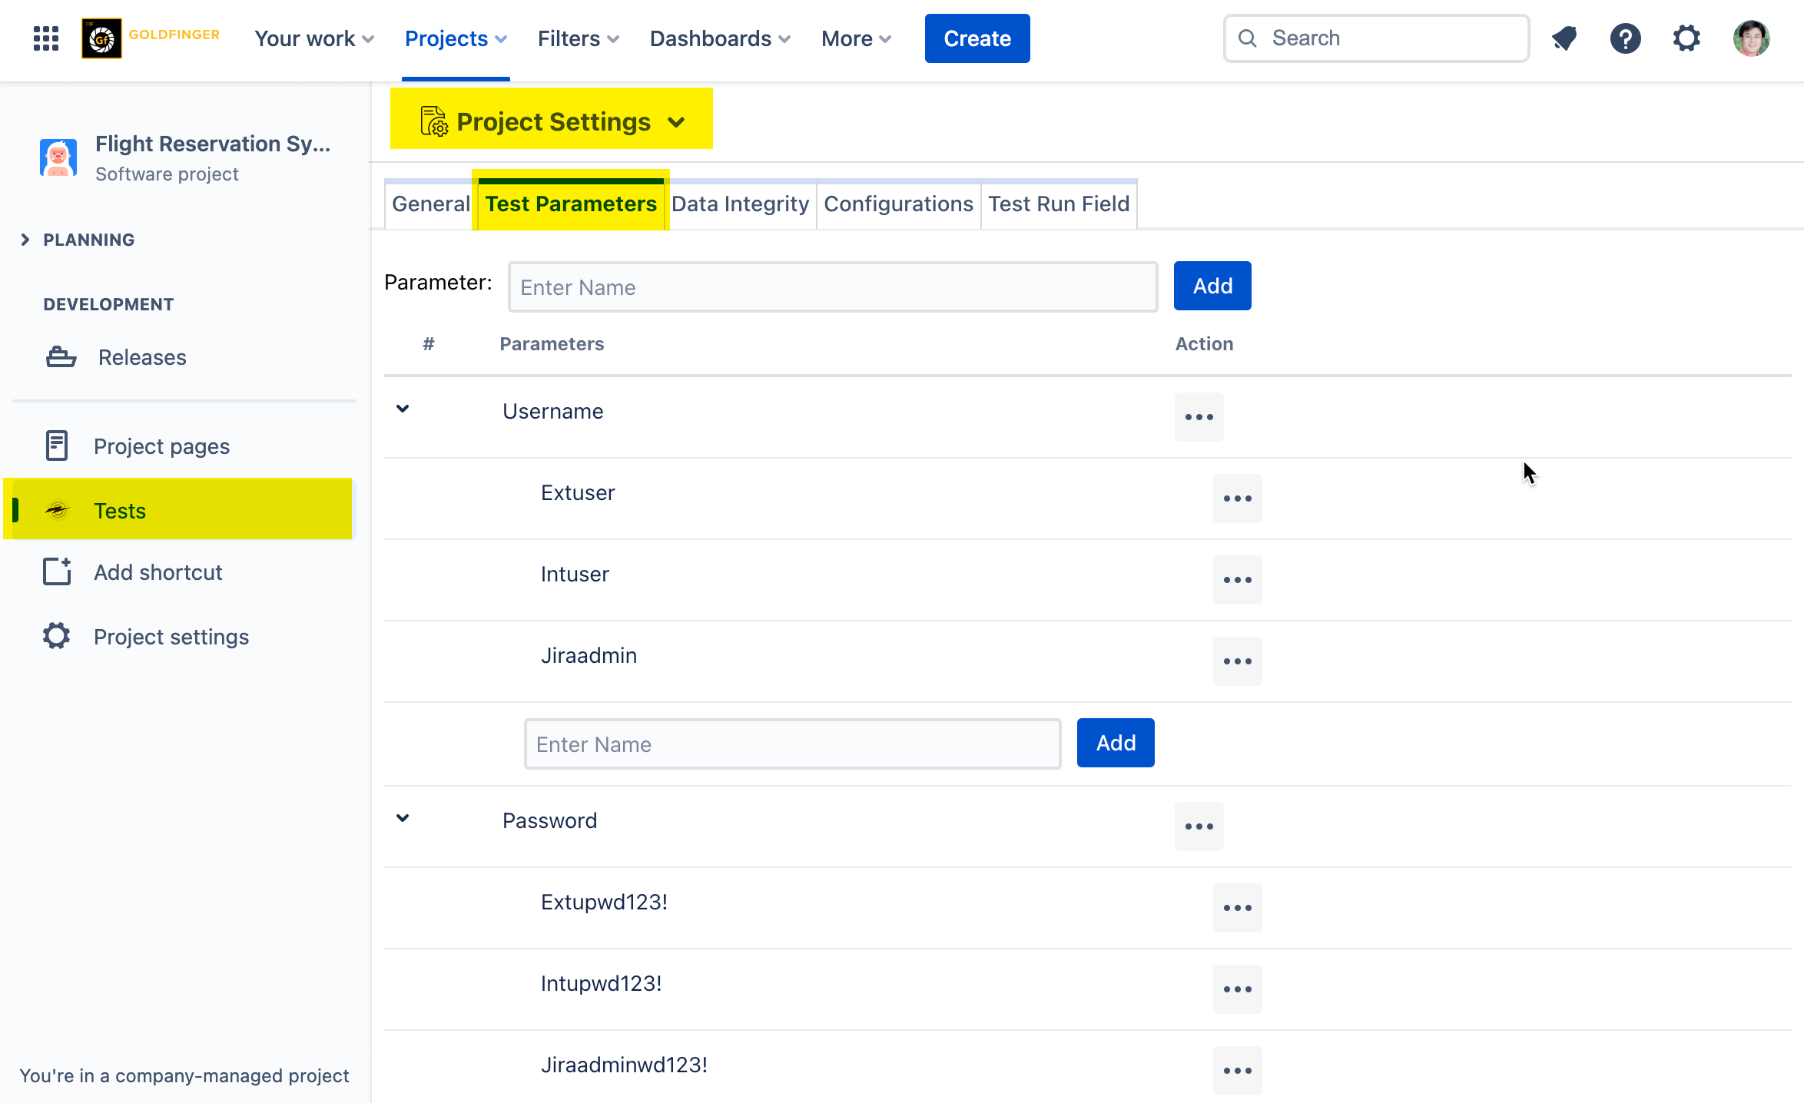This screenshot has height=1103, width=1804.
Task: Open actions menu for Extuser value
Action: tap(1237, 499)
